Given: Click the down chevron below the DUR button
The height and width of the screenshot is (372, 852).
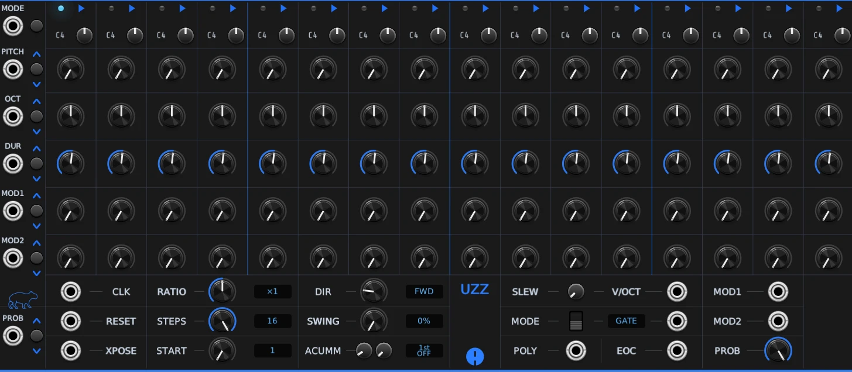Looking at the screenshot, I should pos(37,178).
